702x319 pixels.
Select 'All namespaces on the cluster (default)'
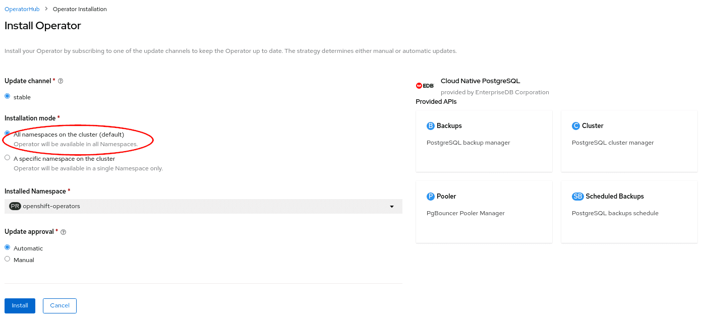tap(7, 133)
